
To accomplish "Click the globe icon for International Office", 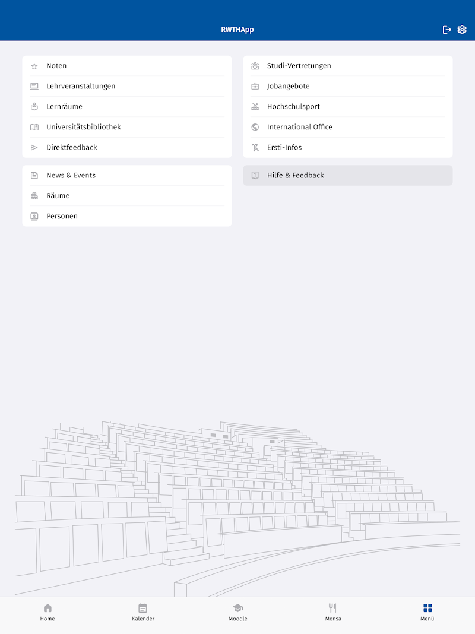I will tap(255, 127).
